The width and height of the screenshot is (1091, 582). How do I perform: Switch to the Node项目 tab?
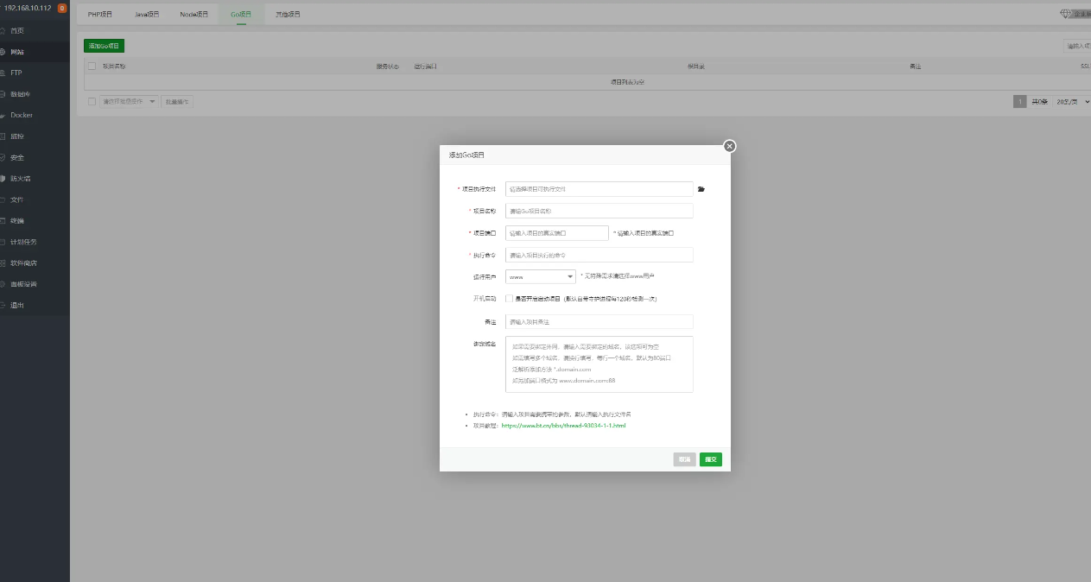coord(194,15)
